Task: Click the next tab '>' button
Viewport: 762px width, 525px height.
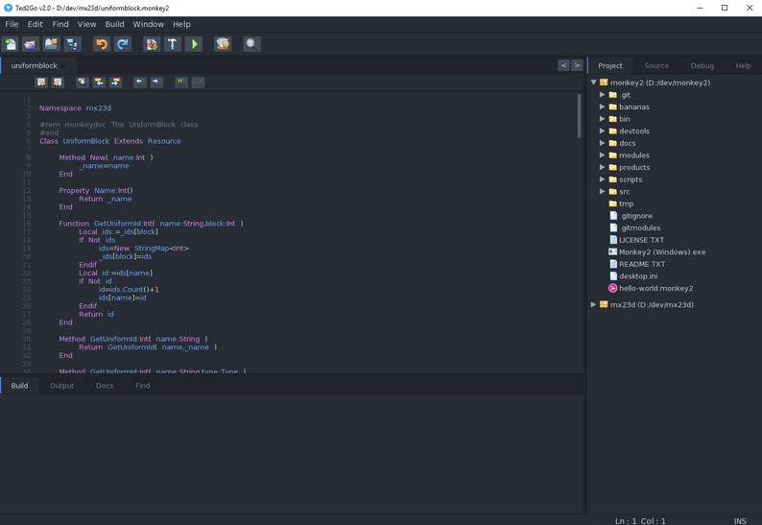Action: click(x=577, y=65)
